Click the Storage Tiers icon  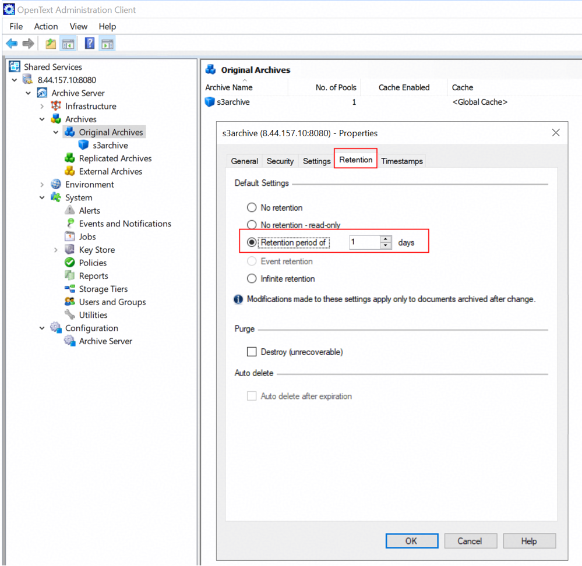pyautogui.click(x=70, y=289)
